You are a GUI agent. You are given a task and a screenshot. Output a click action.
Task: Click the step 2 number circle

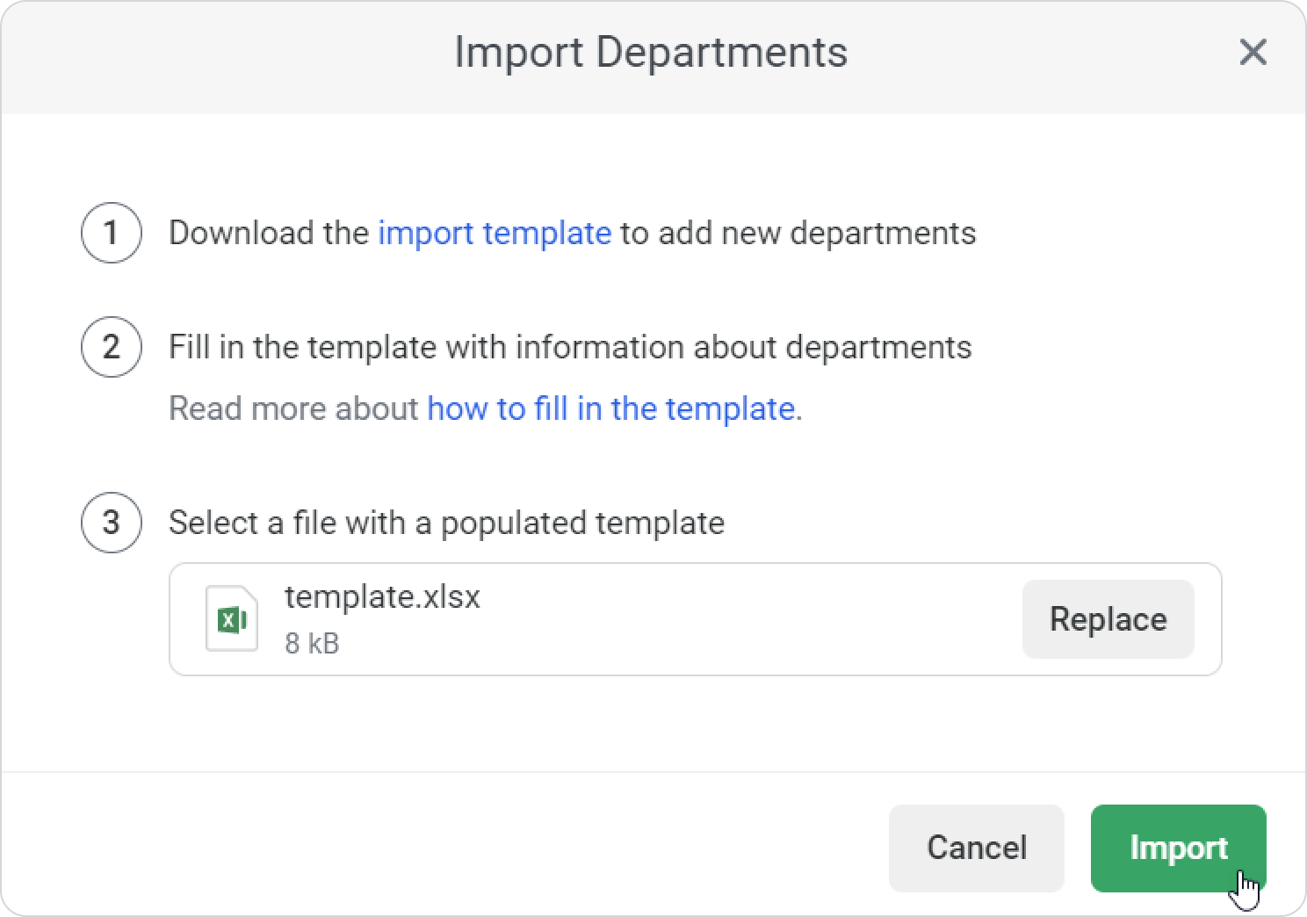click(112, 347)
